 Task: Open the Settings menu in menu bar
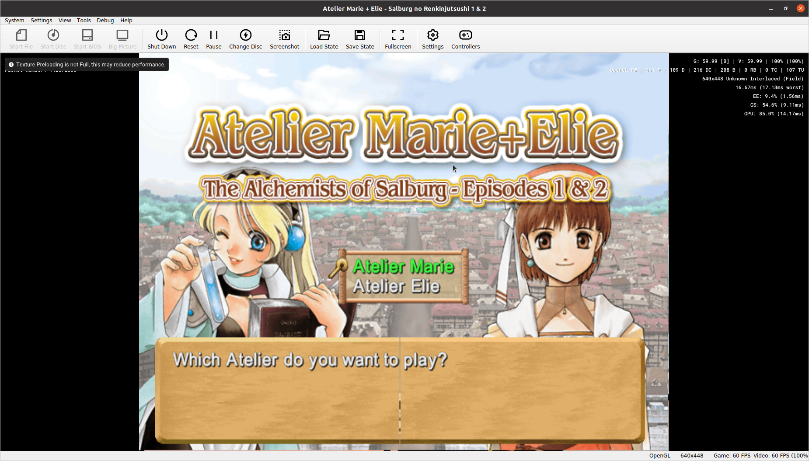pyautogui.click(x=41, y=20)
